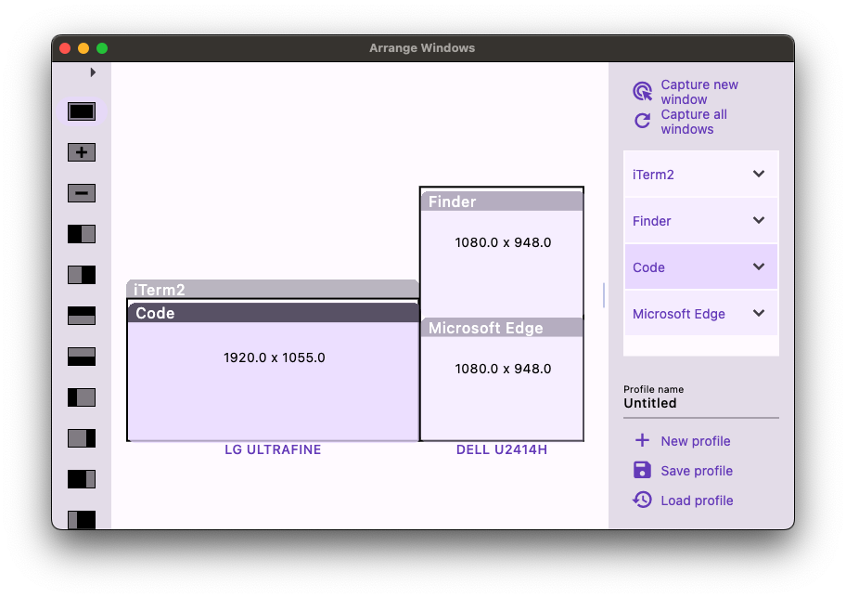Expand the sidebar using the triangle arrow
Image resolution: width=846 pixels, height=598 pixels.
(x=93, y=72)
